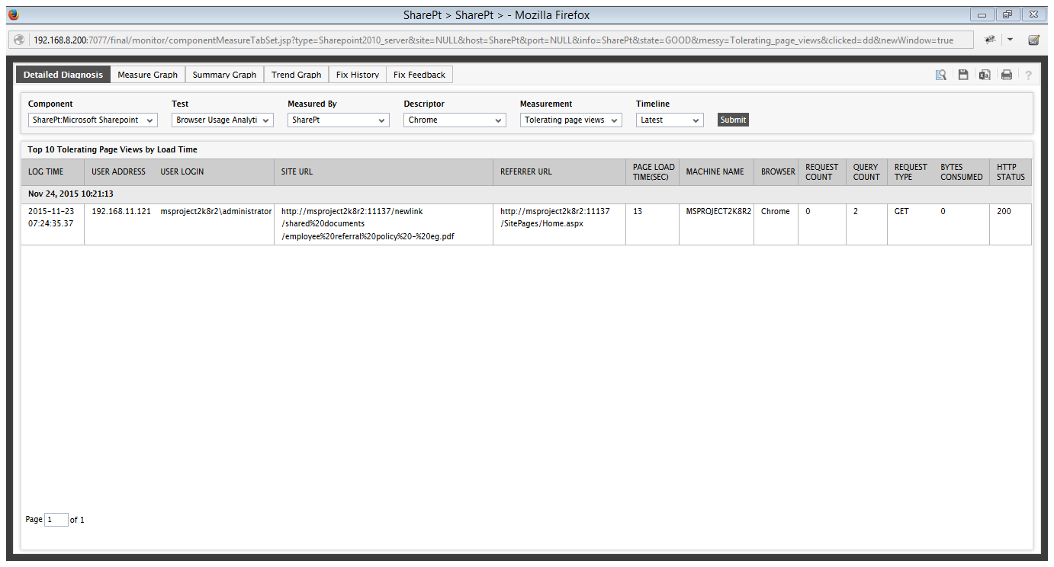Viewport: 1054px width, 567px height.
Task: Click the Submit button
Action: (733, 120)
